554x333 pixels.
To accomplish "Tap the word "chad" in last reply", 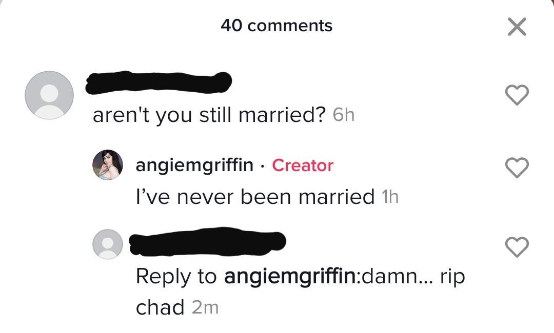I will coord(160,307).
